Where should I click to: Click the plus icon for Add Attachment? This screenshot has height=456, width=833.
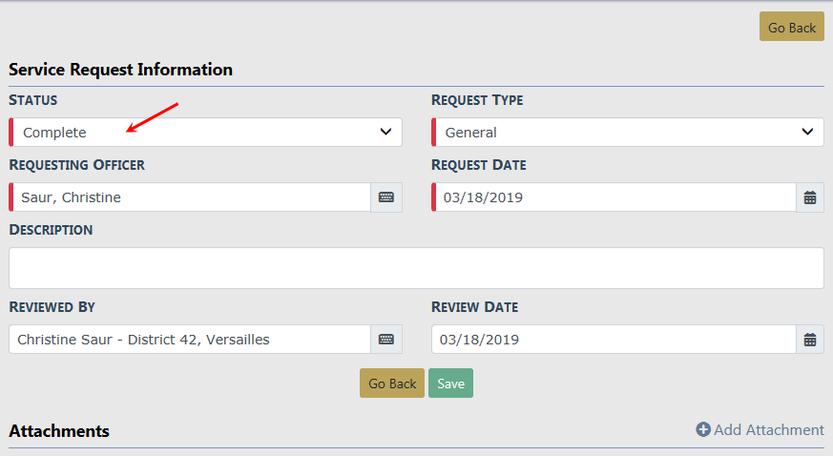point(703,430)
